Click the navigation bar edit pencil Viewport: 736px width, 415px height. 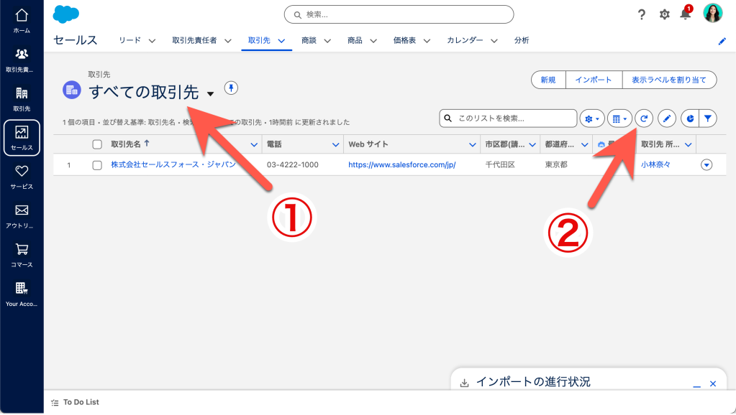click(x=722, y=41)
